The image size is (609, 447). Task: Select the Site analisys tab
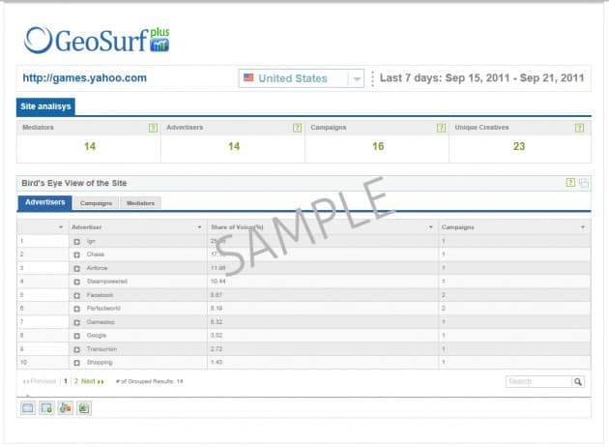pos(45,106)
